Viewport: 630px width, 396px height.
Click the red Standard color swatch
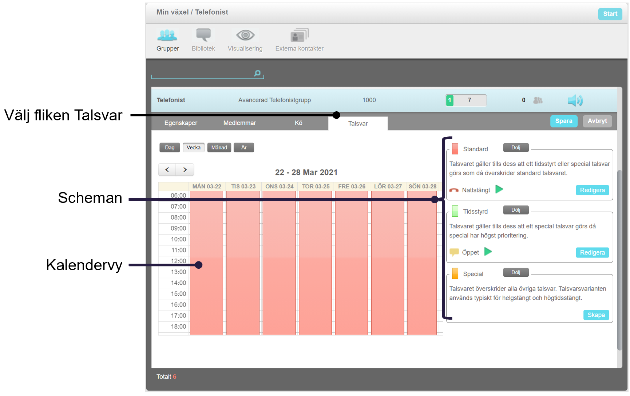[455, 149]
